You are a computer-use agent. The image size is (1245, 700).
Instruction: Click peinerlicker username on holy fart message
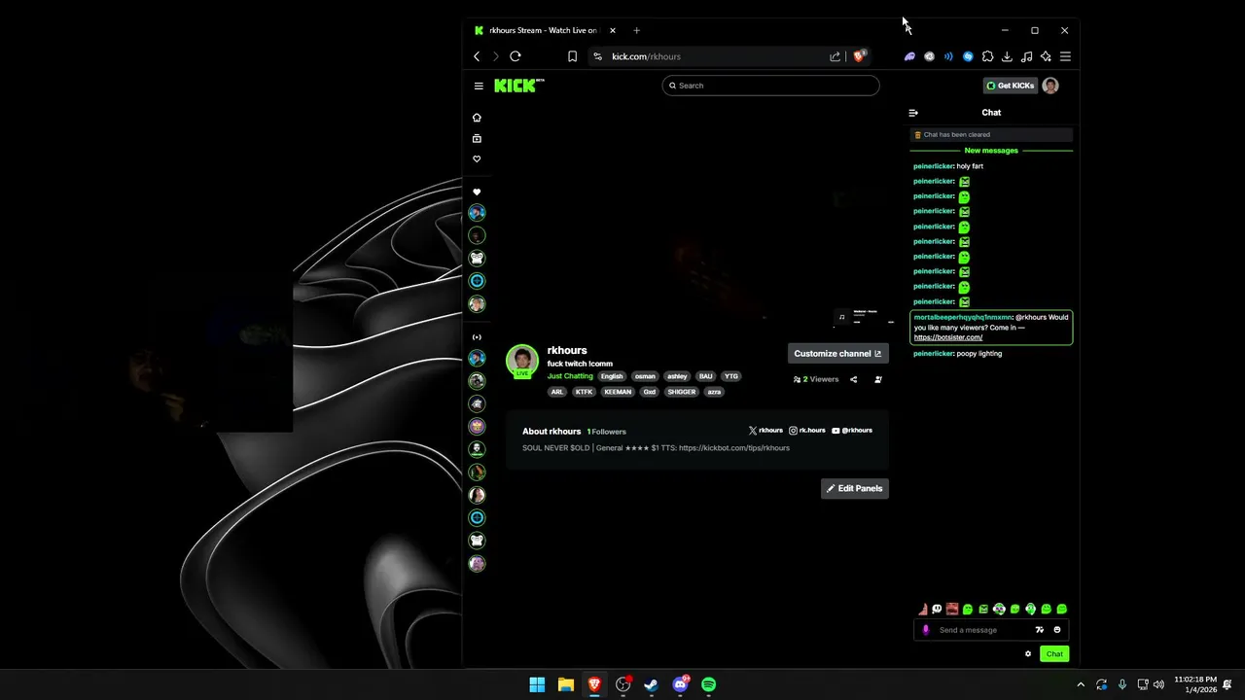tap(933, 166)
